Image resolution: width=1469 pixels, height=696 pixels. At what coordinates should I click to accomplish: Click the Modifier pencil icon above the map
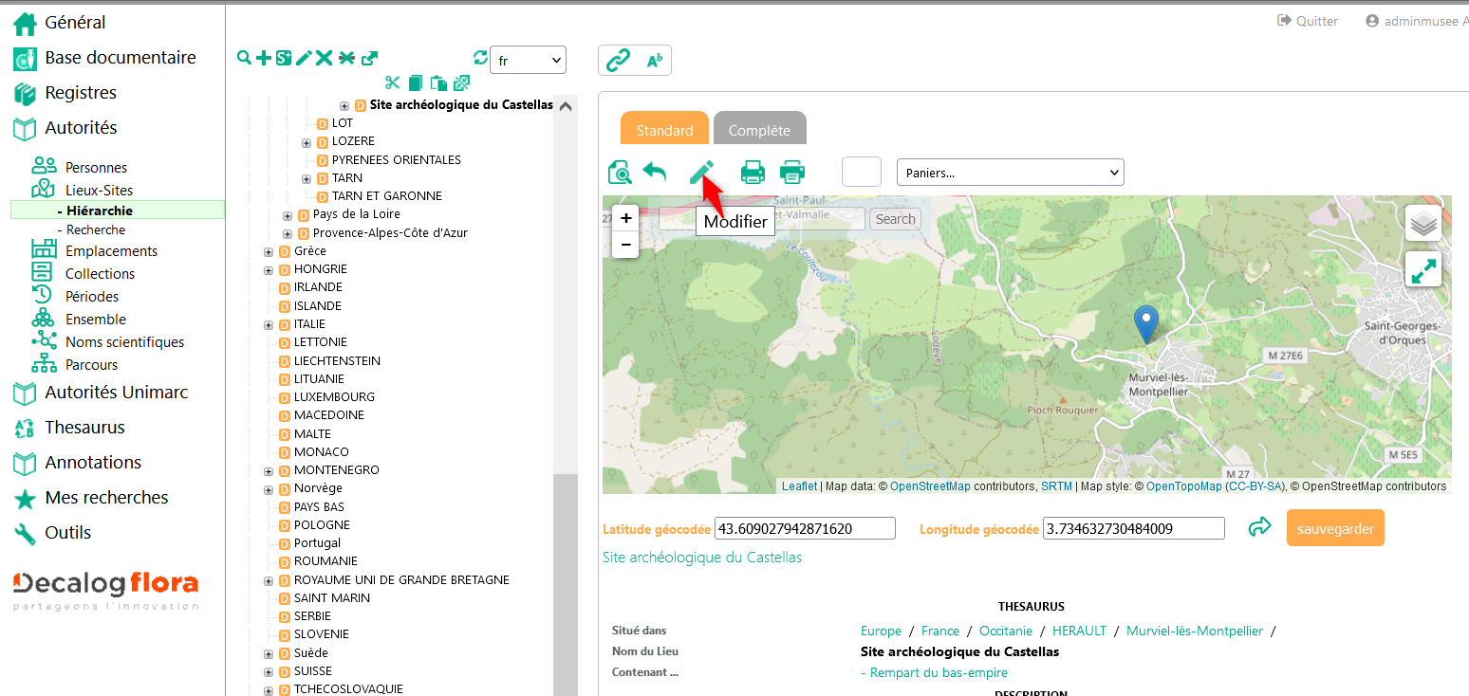coord(701,172)
